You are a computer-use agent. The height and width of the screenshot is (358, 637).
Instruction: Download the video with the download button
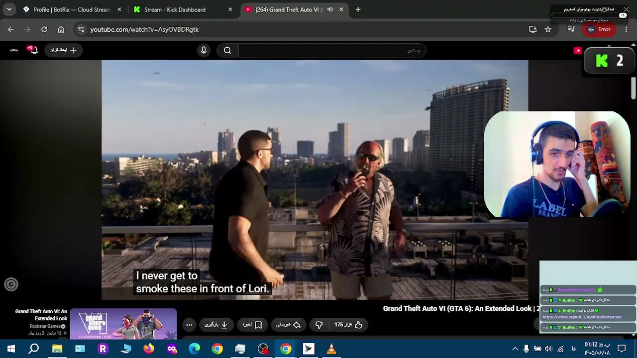click(216, 325)
